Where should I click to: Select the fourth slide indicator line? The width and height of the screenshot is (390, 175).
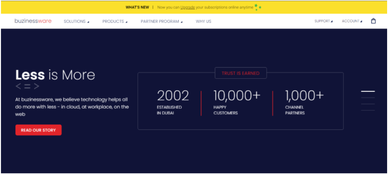368,110
